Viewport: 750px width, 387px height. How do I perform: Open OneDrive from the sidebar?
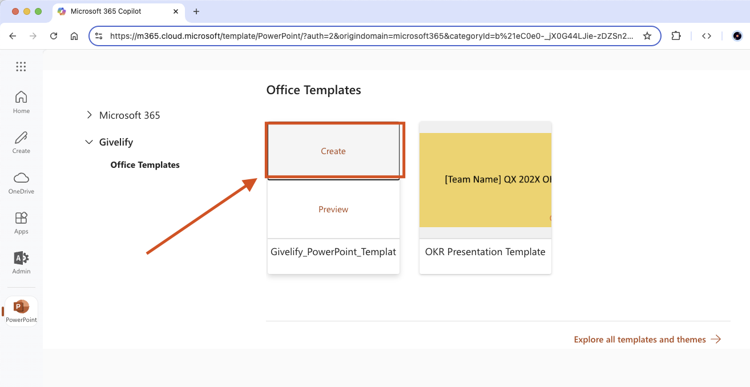click(x=21, y=183)
